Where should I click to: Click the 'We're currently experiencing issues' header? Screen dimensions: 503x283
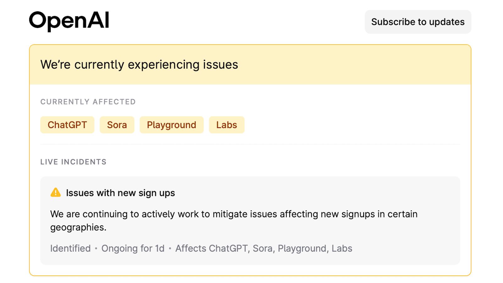[x=139, y=64]
